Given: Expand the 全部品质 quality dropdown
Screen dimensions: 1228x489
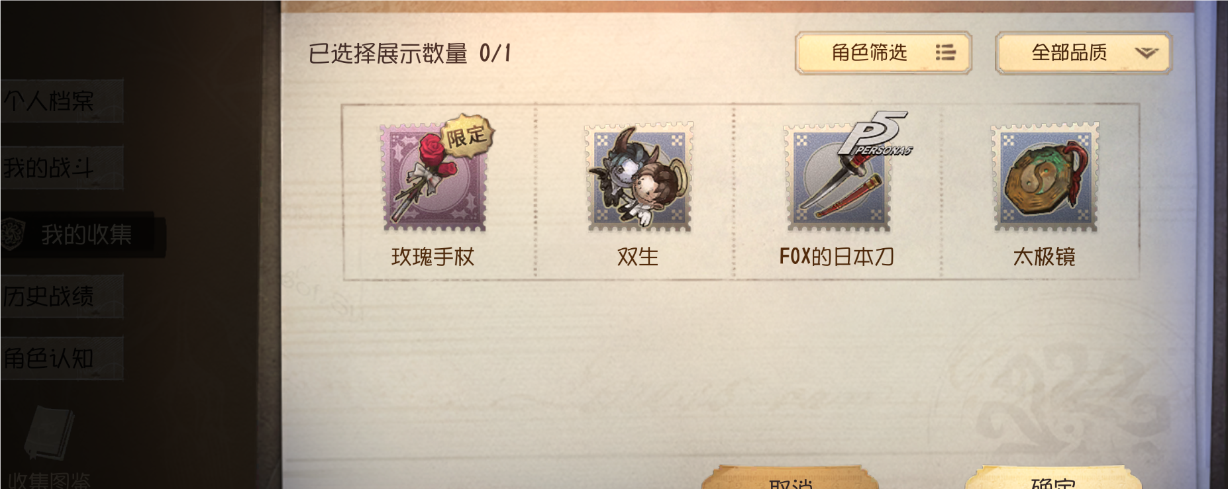Looking at the screenshot, I should click(x=1084, y=53).
